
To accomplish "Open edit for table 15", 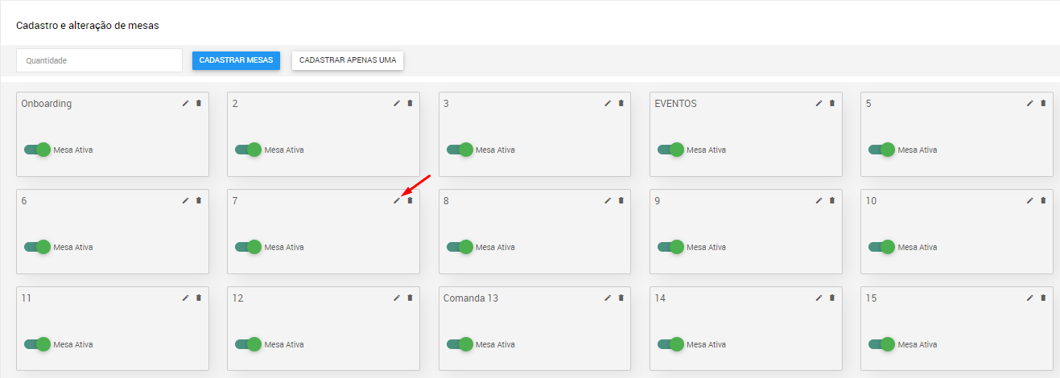I will coord(1030,298).
